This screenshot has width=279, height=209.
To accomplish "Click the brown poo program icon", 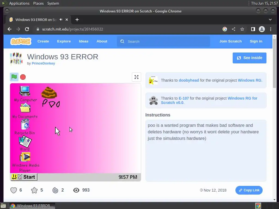I will pos(49,93).
